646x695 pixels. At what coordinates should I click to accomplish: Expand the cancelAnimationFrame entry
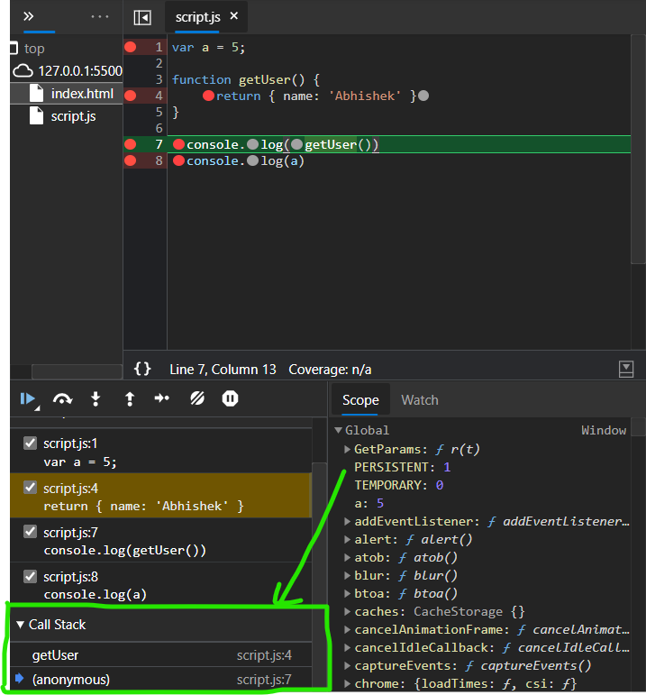point(348,630)
